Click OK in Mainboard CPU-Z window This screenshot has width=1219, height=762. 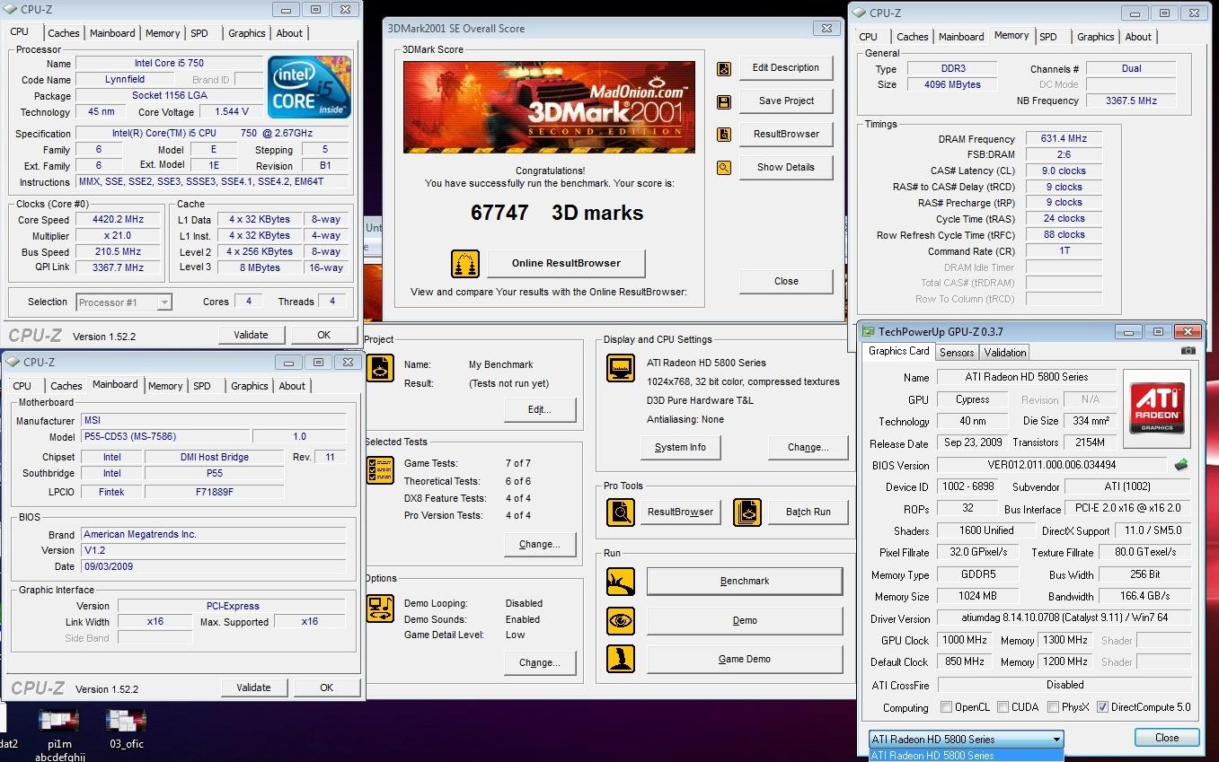pyautogui.click(x=326, y=688)
